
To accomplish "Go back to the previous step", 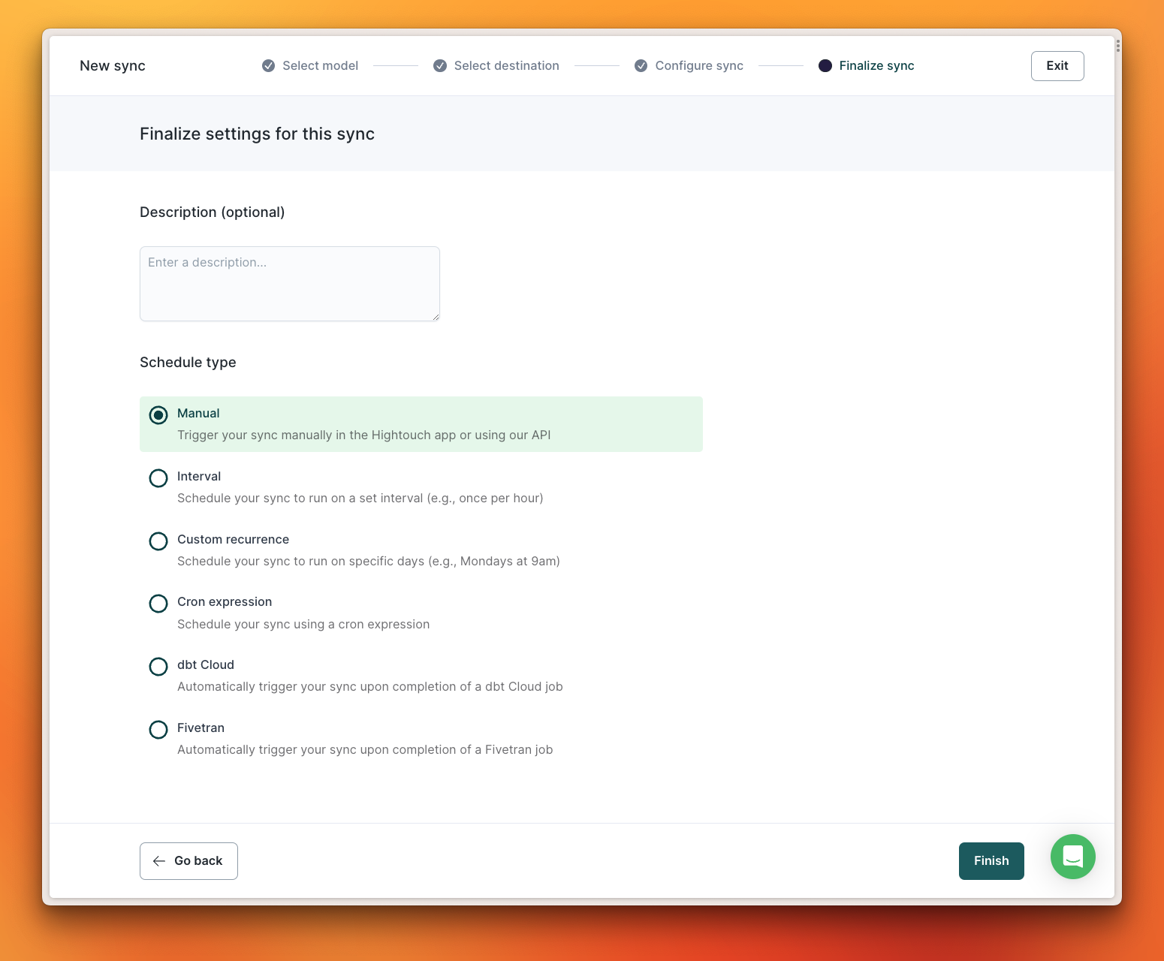I will [x=188, y=860].
